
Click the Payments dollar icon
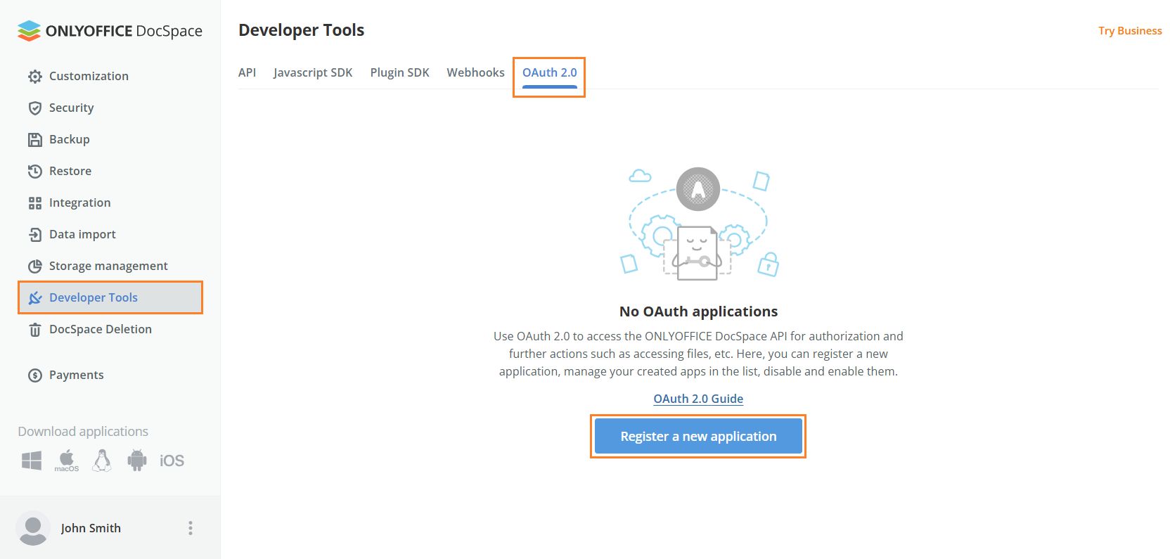point(34,375)
